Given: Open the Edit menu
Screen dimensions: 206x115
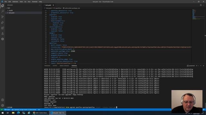Looking at the screenshot, I should pos(9,2).
